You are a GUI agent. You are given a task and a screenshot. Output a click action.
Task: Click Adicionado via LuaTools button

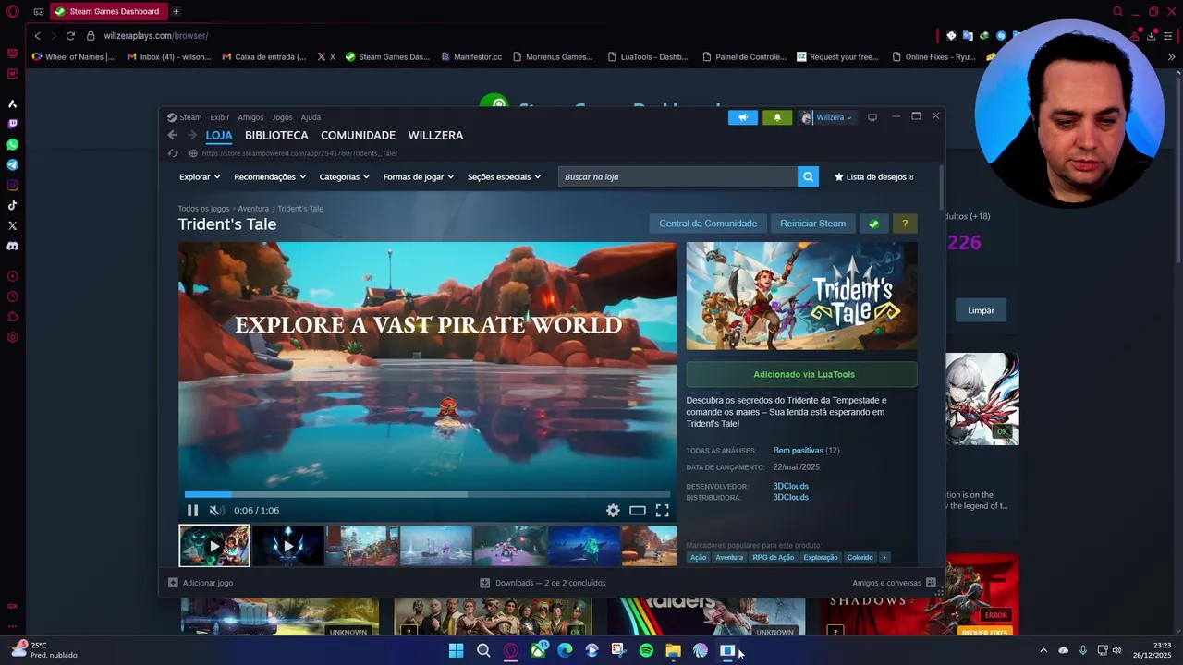pos(802,374)
